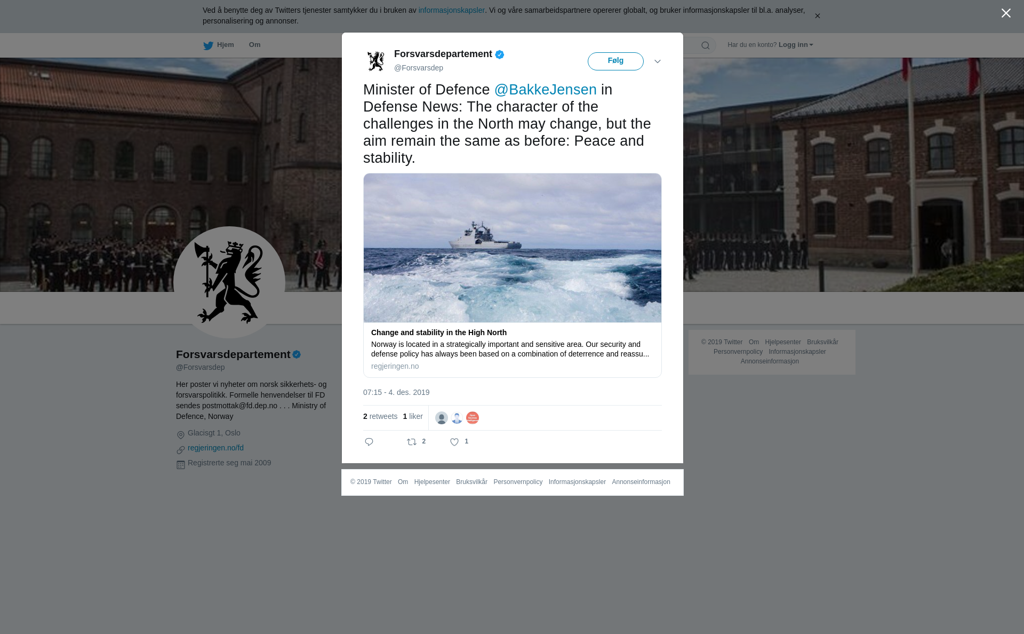Image resolution: width=1024 pixels, height=634 pixels.
Task: Click the retweet icon under the tweet
Action: click(x=412, y=442)
